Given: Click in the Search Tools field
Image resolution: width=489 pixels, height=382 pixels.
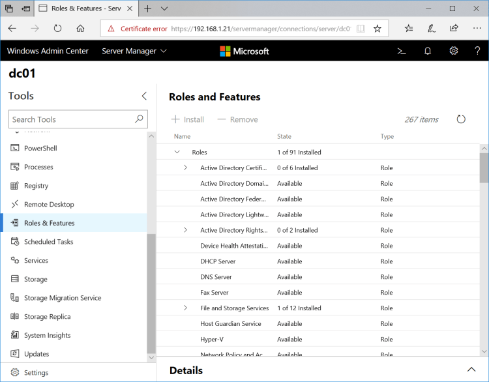Looking at the screenshot, I should coord(72,119).
